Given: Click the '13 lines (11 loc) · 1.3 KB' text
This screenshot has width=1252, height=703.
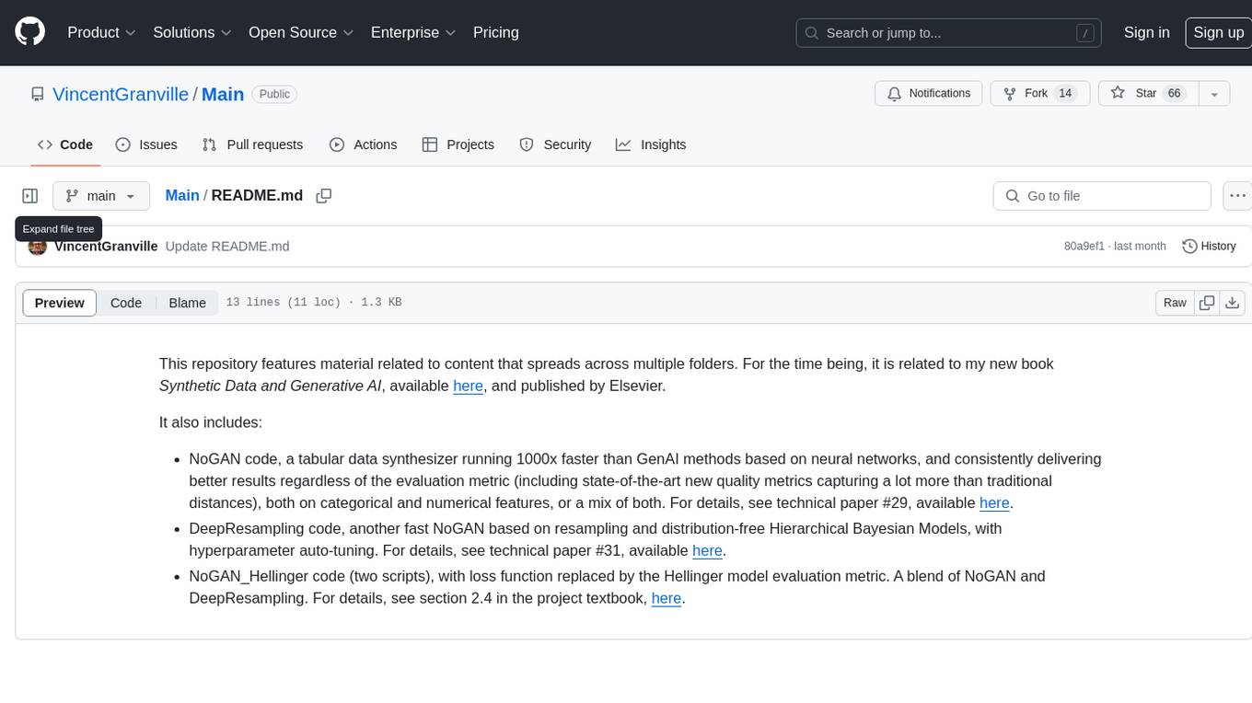Looking at the screenshot, I should (313, 303).
